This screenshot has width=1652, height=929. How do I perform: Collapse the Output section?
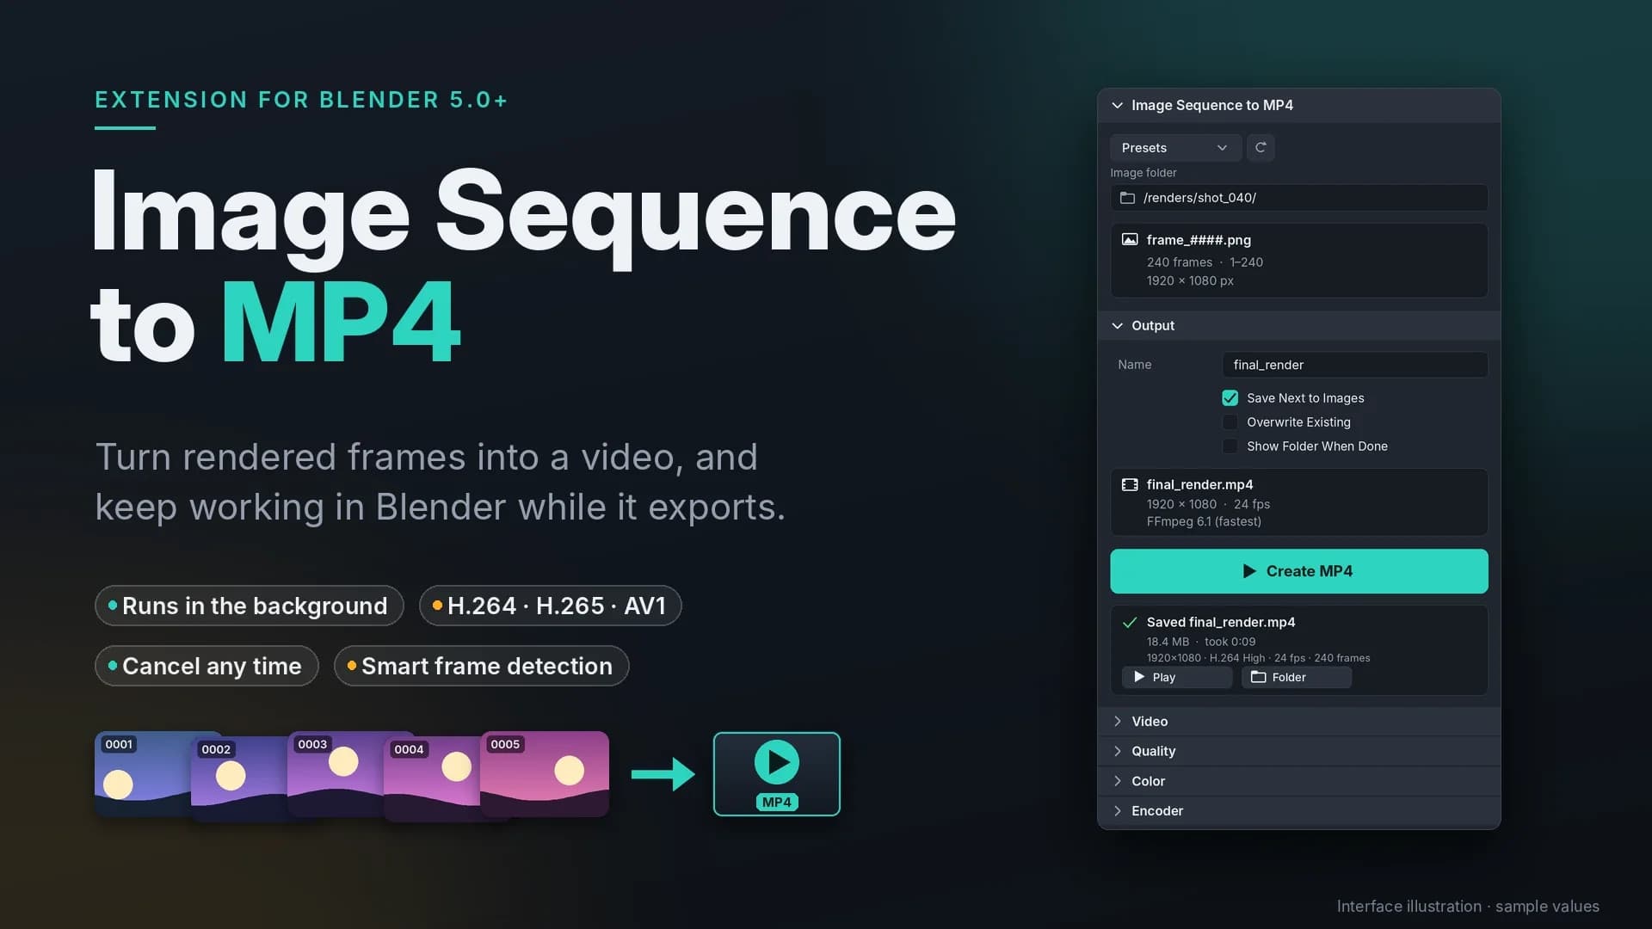pyautogui.click(x=1299, y=325)
